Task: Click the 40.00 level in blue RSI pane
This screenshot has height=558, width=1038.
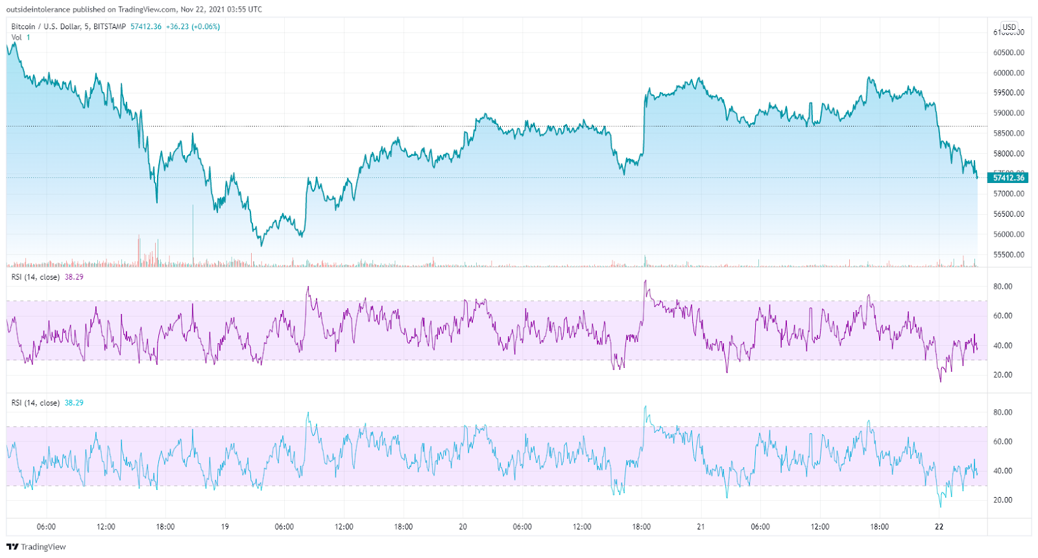Action: [x=1003, y=471]
